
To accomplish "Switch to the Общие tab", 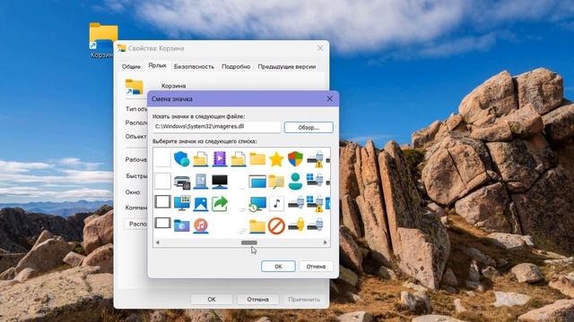I will (131, 66).
